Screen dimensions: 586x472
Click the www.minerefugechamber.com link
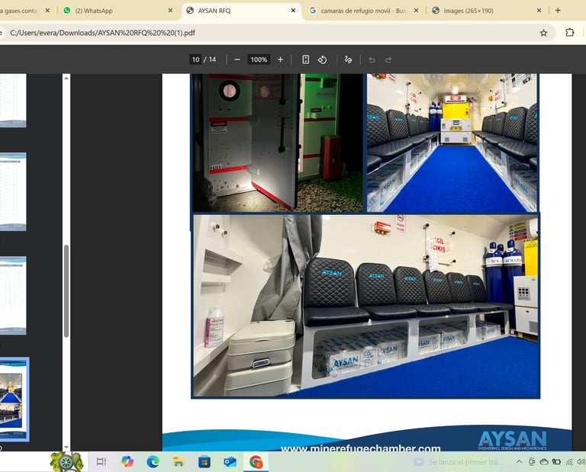[x=361, y=448]
